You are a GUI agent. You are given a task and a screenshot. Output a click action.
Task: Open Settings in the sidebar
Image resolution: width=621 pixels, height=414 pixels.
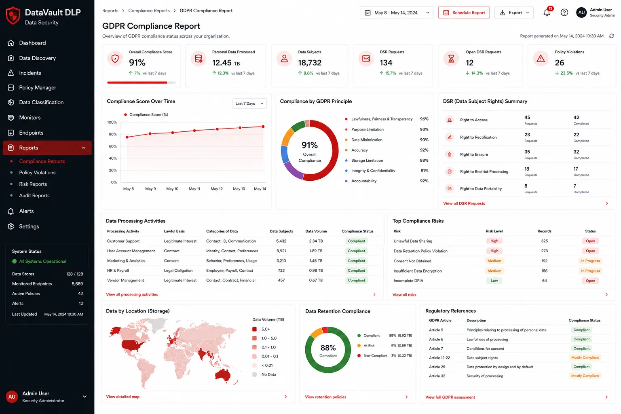pos(47,226)
